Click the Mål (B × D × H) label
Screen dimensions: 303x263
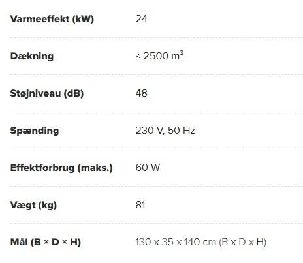46,242
